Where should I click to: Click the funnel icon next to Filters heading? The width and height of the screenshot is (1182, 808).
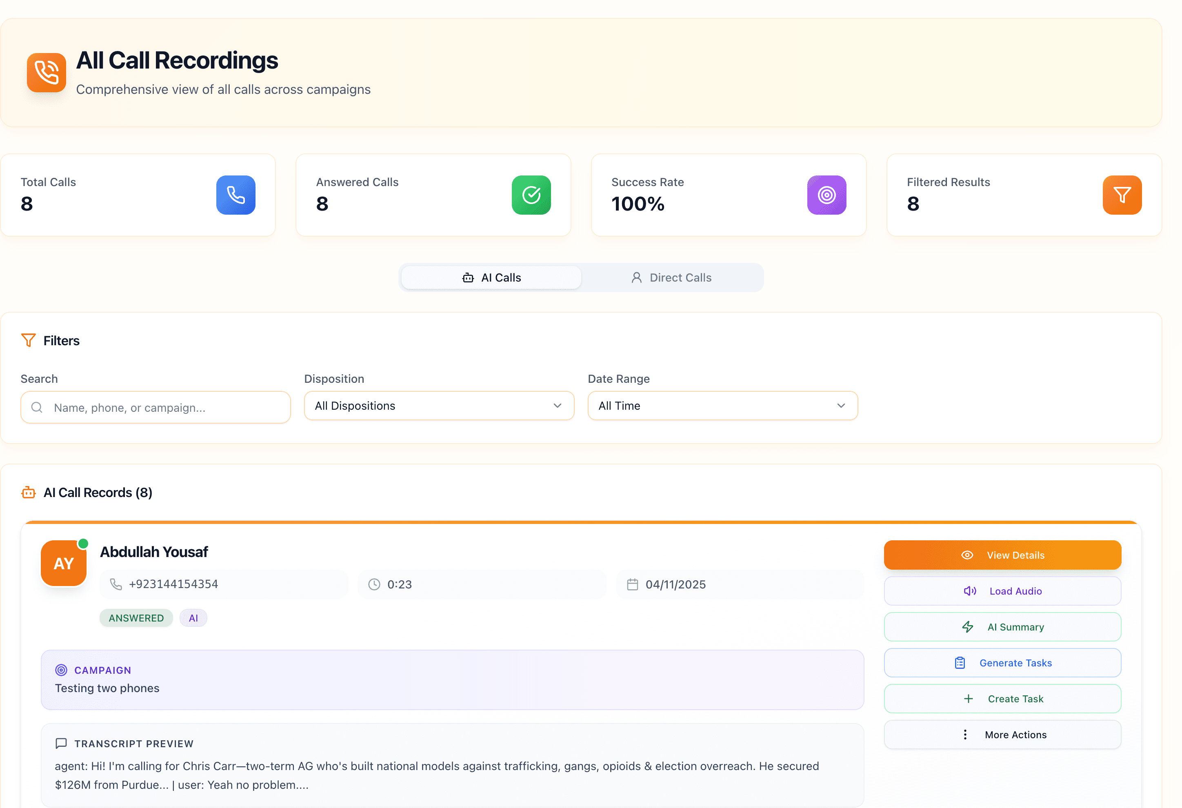(x=29, y=340)
